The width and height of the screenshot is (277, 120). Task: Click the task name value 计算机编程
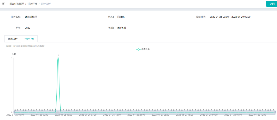point(31,17)
